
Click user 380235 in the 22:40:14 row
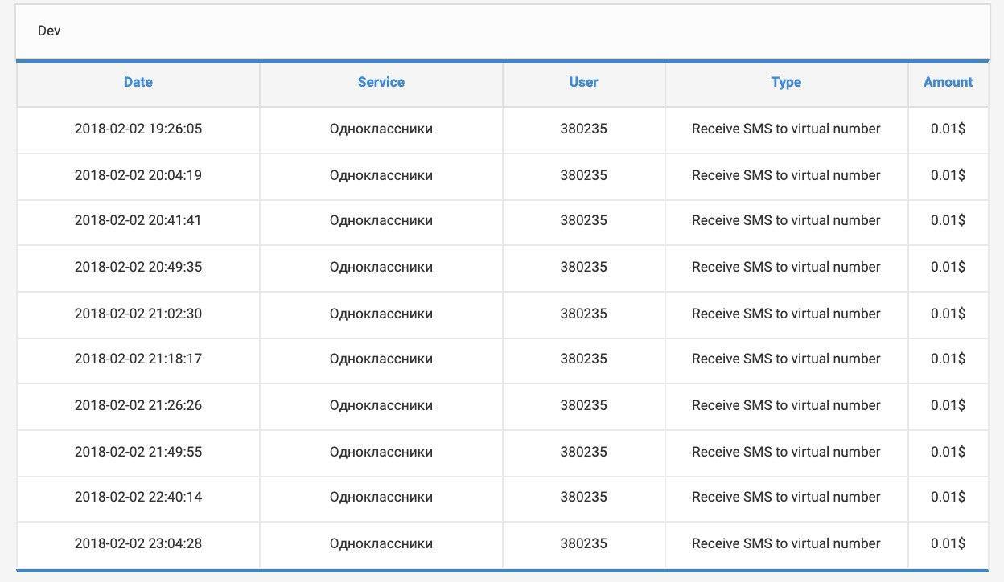point(584,497)
